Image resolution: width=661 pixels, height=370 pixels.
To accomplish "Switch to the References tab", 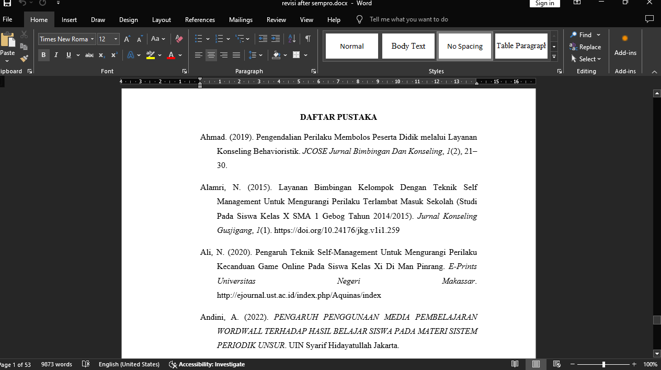I will pos(200,20).
